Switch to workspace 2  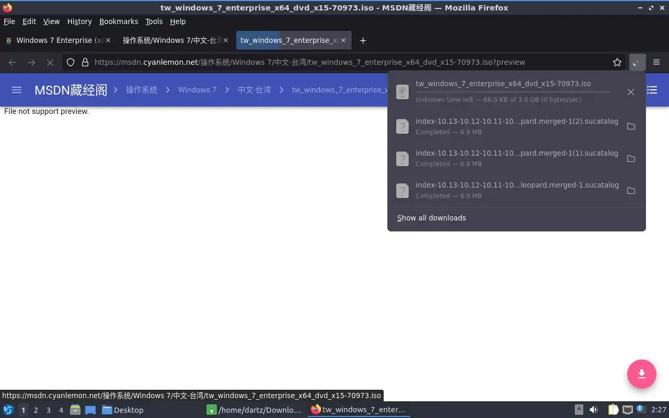point(36,410)
